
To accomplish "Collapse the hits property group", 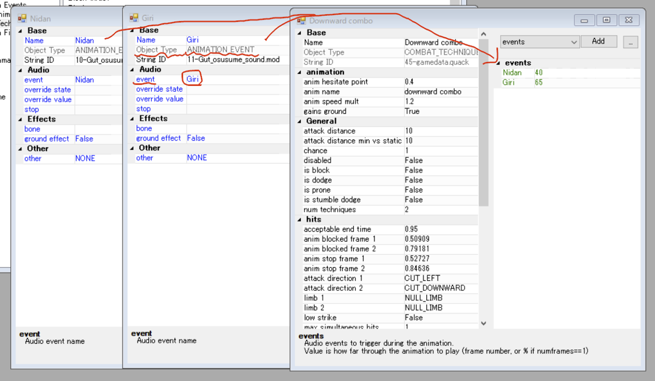I will (299, 220).
